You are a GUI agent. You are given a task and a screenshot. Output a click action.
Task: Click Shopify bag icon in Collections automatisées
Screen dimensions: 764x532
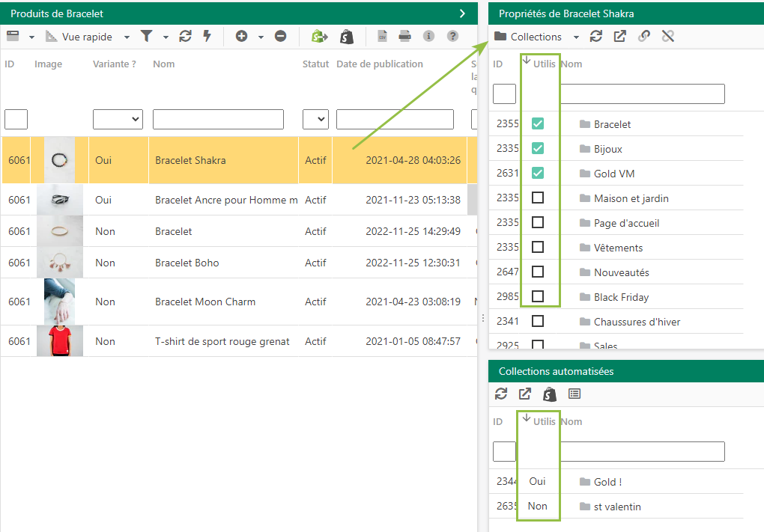pyautogui.click(x=550, y=394)
